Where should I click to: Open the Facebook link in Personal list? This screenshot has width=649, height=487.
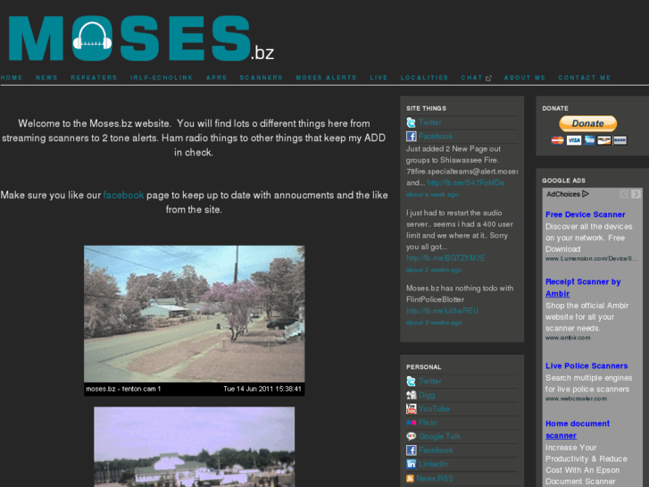436,450
